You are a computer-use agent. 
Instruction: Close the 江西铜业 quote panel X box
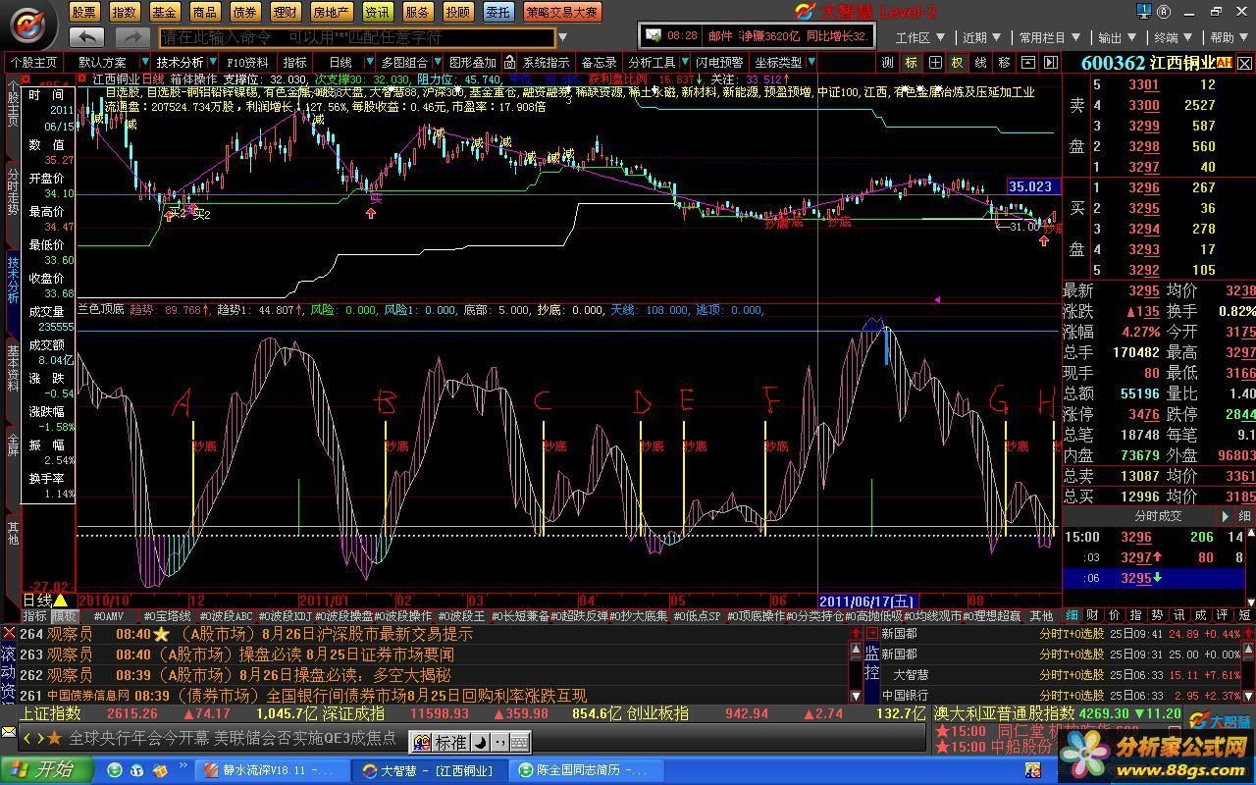[1246, 62]
